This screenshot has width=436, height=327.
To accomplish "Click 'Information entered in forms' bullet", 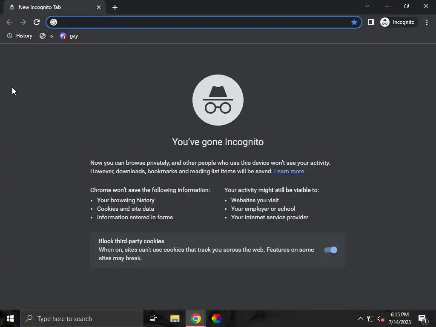I will click(135, 218).
